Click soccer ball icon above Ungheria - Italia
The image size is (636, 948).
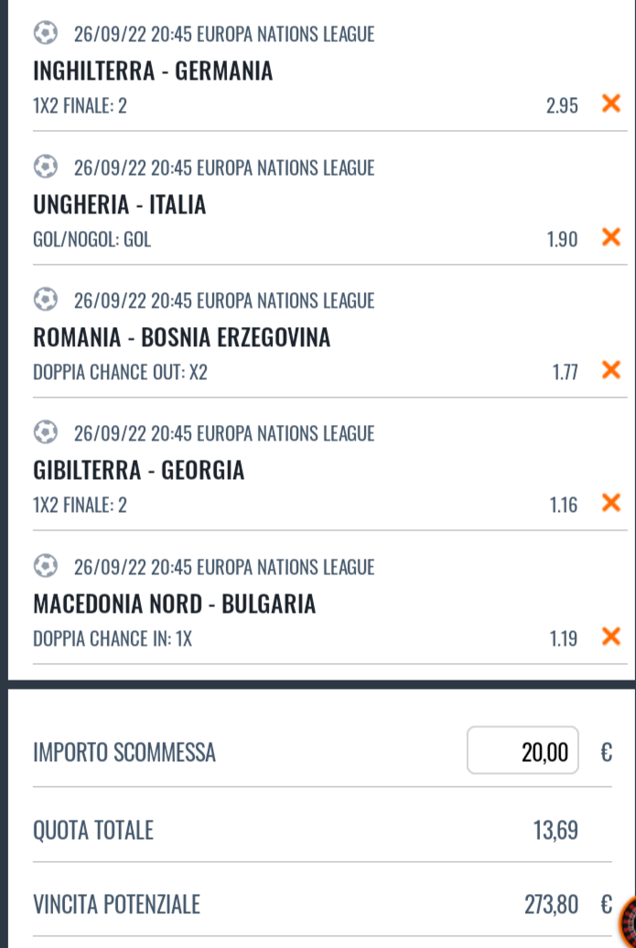(x=44, y=168)
